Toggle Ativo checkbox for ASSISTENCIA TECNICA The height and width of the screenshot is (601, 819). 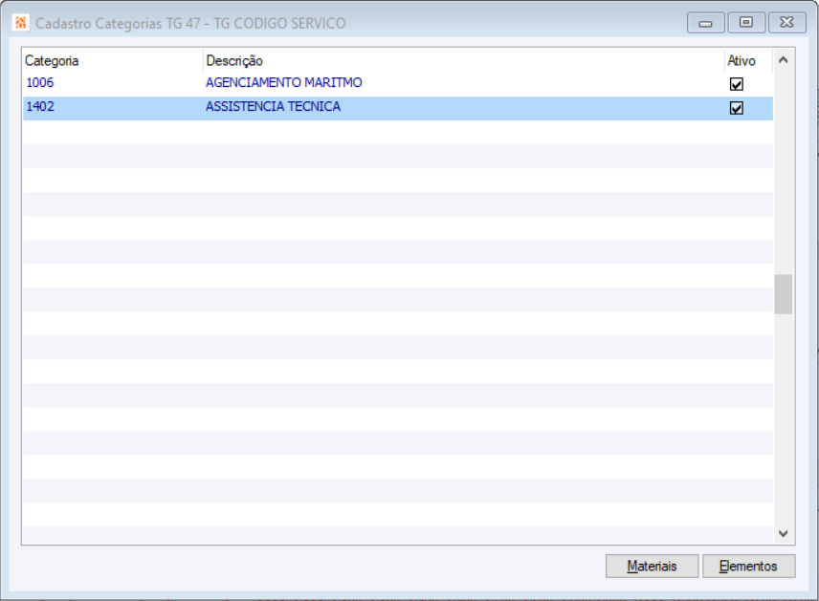click(737, 108)
